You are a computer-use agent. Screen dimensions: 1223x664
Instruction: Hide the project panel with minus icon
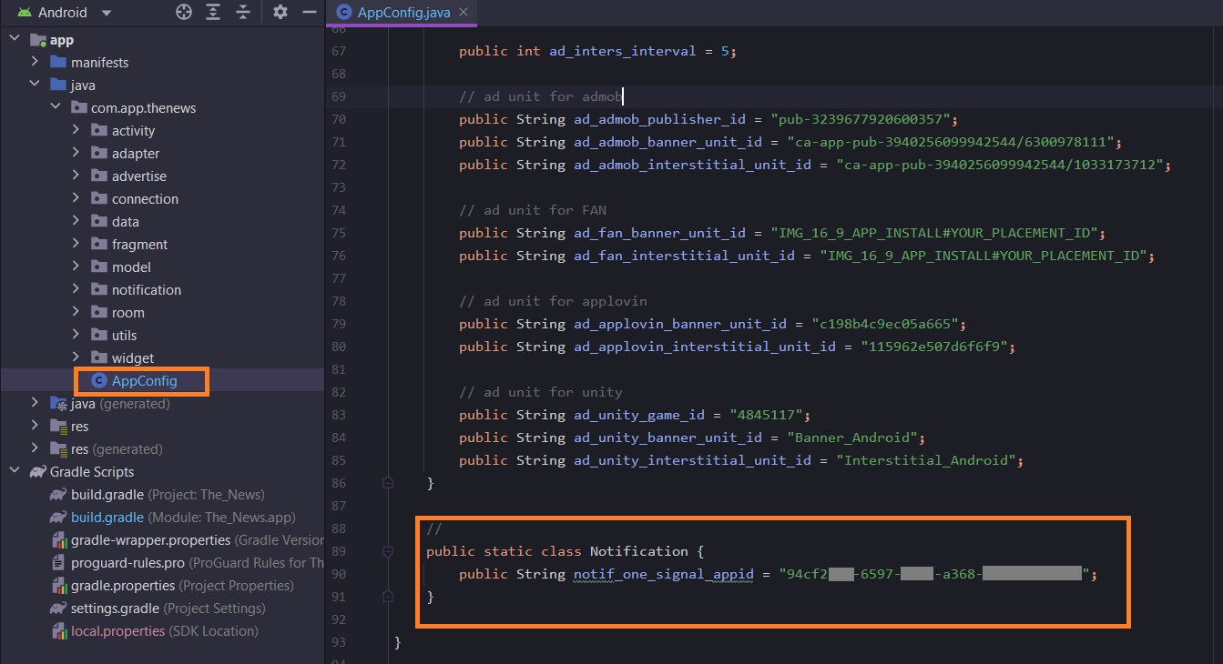click(x=309, y=13)
